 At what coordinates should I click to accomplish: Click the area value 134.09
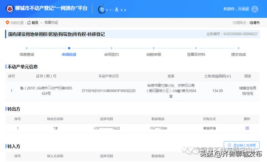(x=217, y=91)
